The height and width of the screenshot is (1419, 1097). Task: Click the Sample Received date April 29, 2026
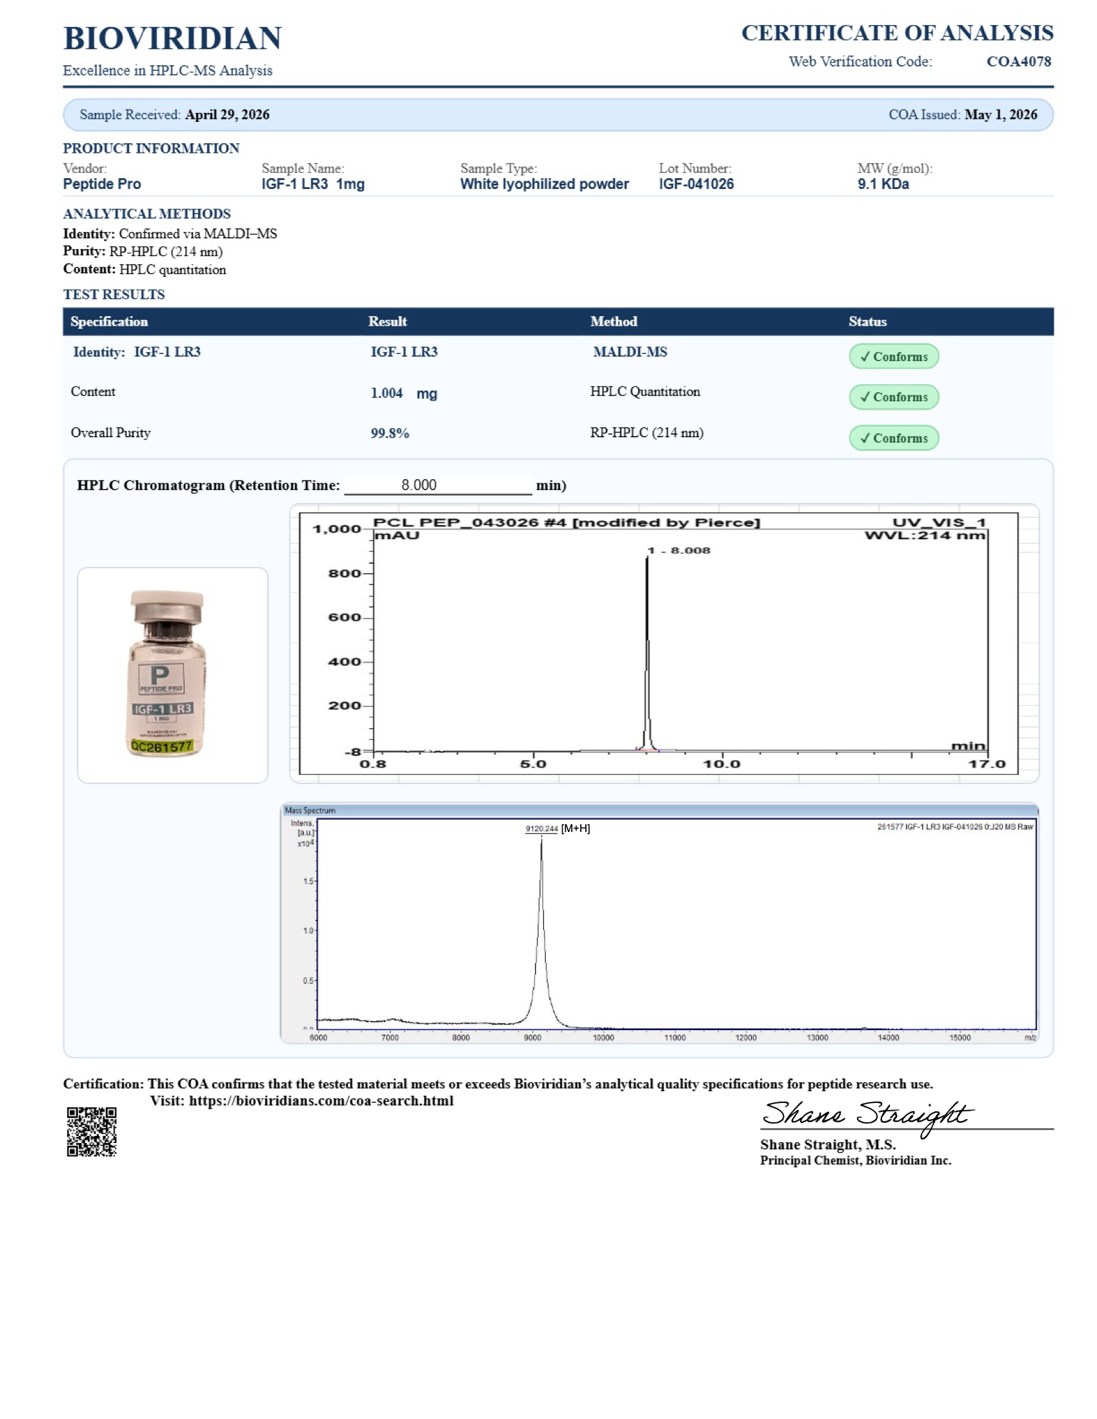coord(227,114)
